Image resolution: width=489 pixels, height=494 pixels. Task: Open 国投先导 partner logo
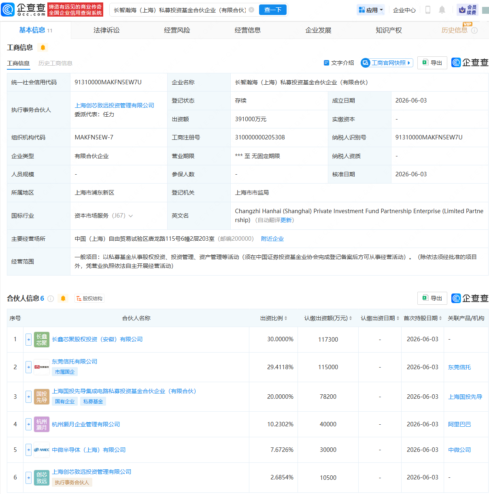tap(42, 397)
